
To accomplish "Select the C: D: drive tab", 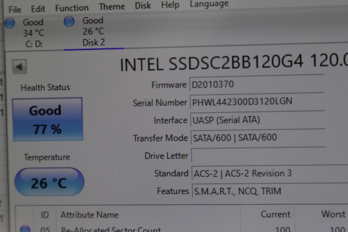I will point(33,33).
